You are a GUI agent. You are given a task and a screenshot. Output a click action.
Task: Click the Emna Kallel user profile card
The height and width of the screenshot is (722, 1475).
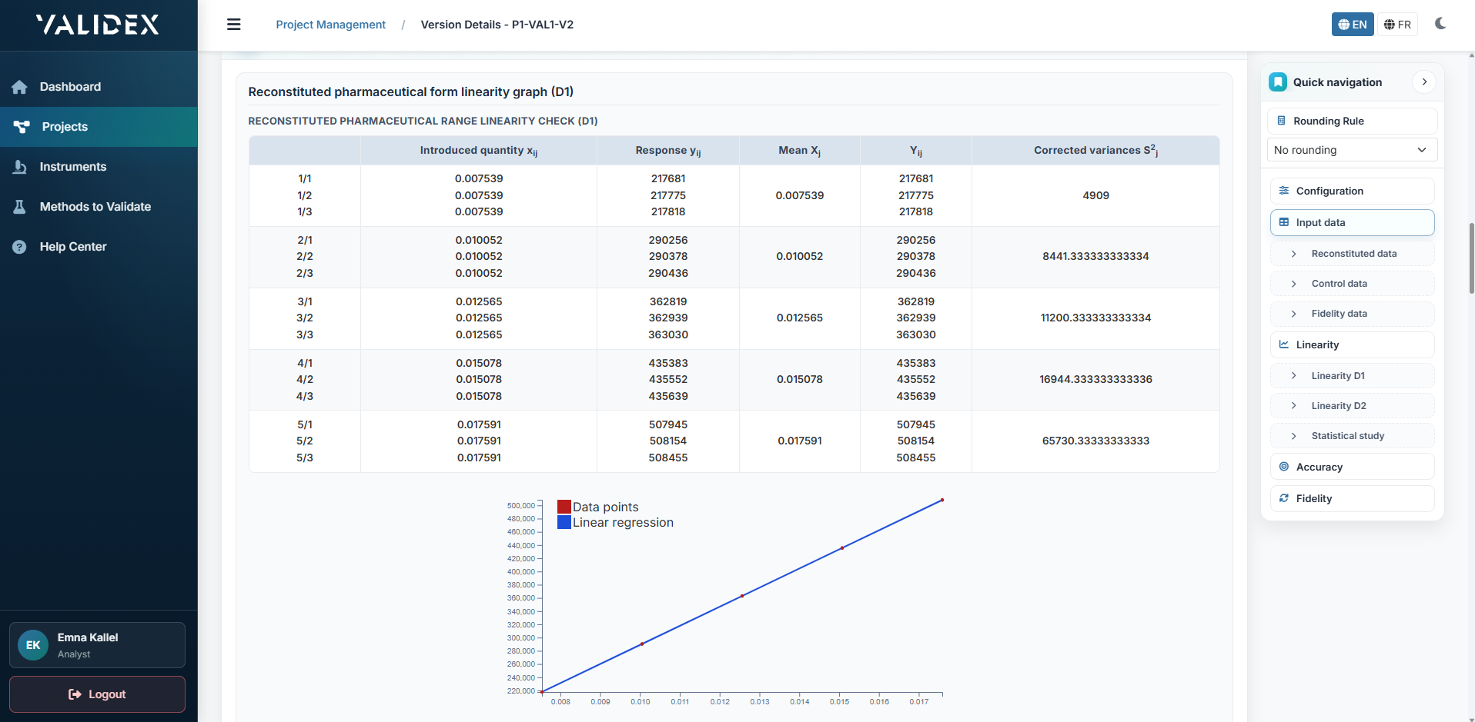(x=97, y=645)
